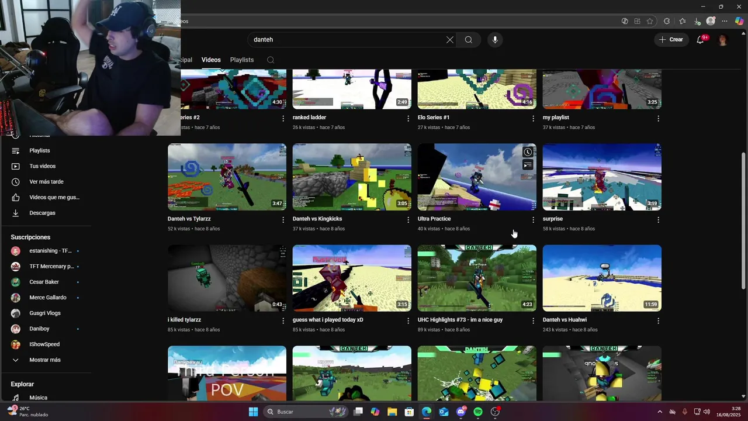
Task: Start voice search with the microphone icon
Action: [495, 40]
